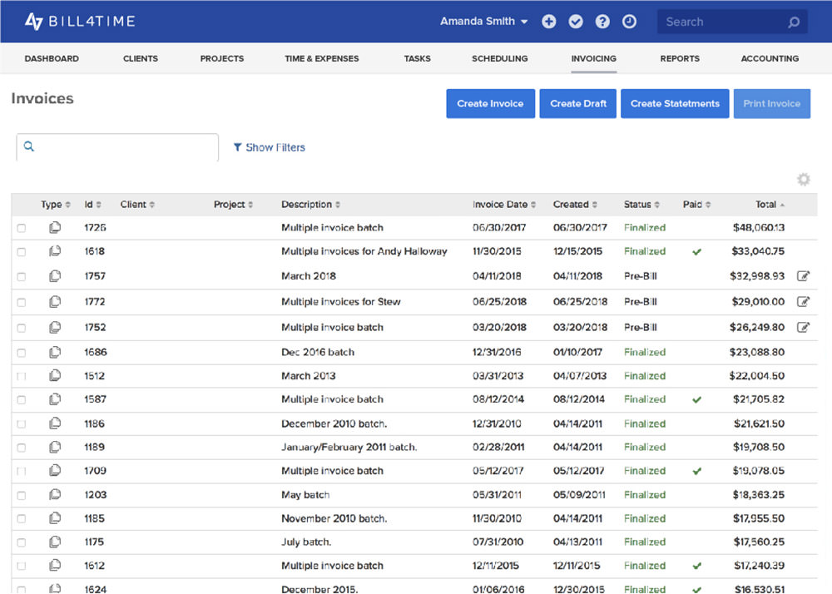Open the Time & Expenses tab
Image resolution: width=832 pixels, height=594 pixels.
(x=321, y=58)
